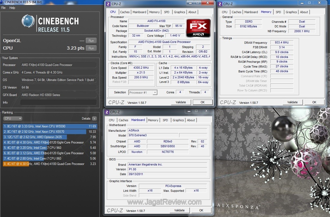
Task: Click CPU-Z title icon in Memory window
Action: [220, 4]
